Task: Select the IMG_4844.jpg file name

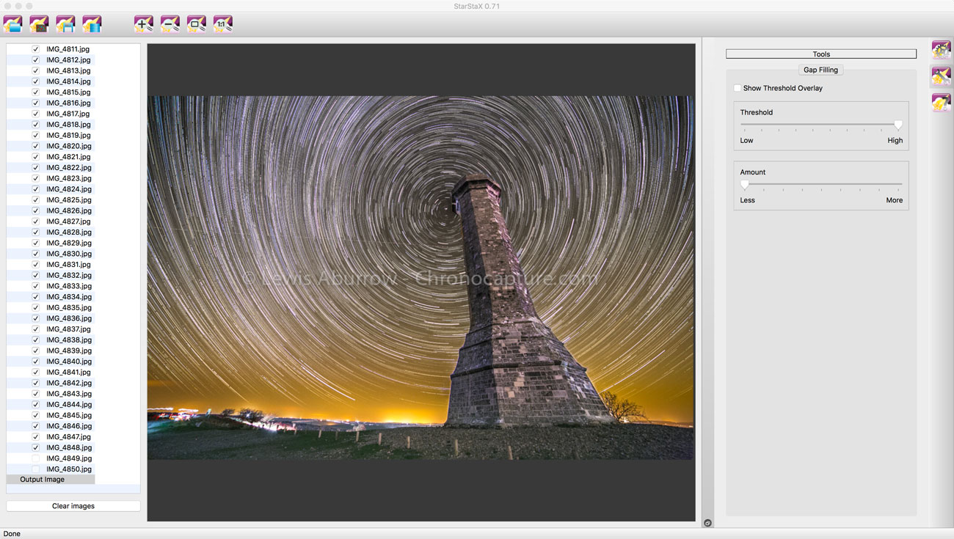Action: pyautogui.click(x=69, y=404)
